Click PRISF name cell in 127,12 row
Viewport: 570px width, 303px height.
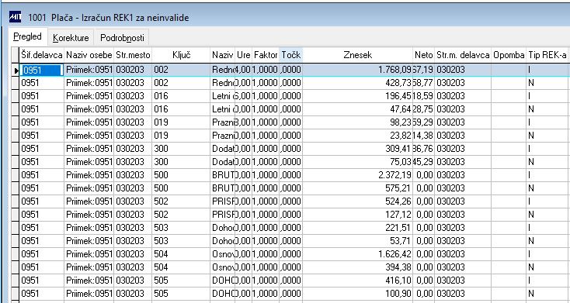222,215
